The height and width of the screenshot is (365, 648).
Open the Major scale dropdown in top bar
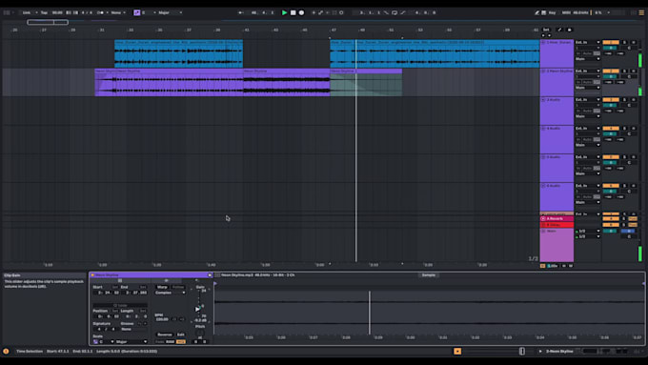(171, 12)
